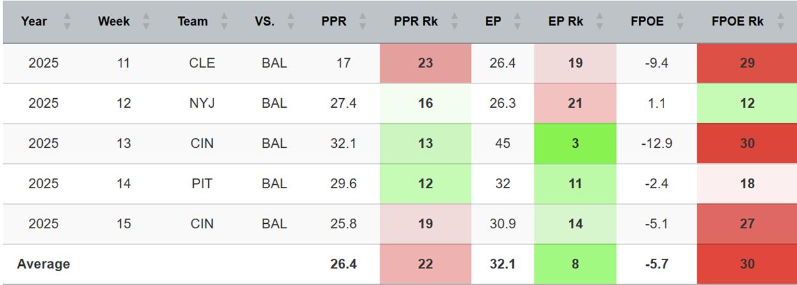Click the bright green EP Rk cell showing 3
The width and height of the screenshot is (797, 285).
tap(575, 143)
